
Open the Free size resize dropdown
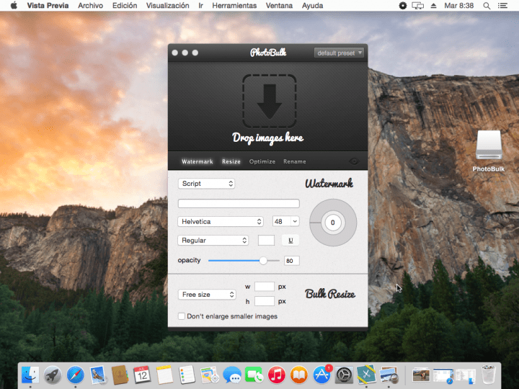pyautogui.click(x=207, y=295)
